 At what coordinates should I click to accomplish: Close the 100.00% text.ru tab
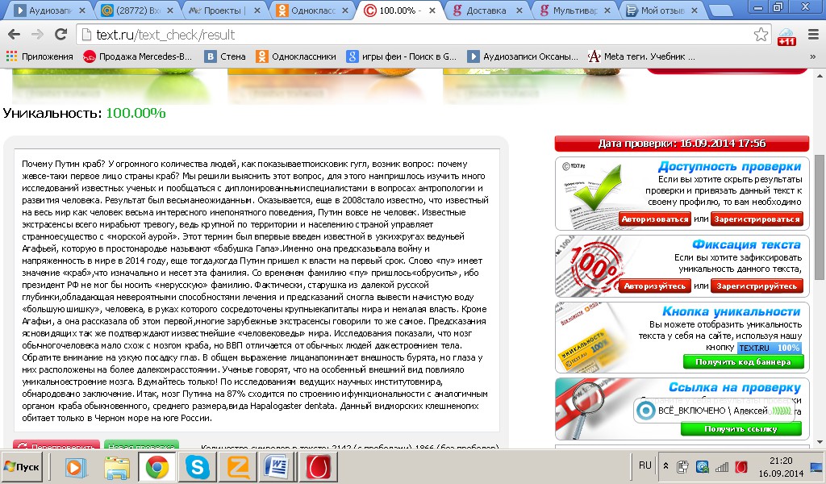pos(432,10)
